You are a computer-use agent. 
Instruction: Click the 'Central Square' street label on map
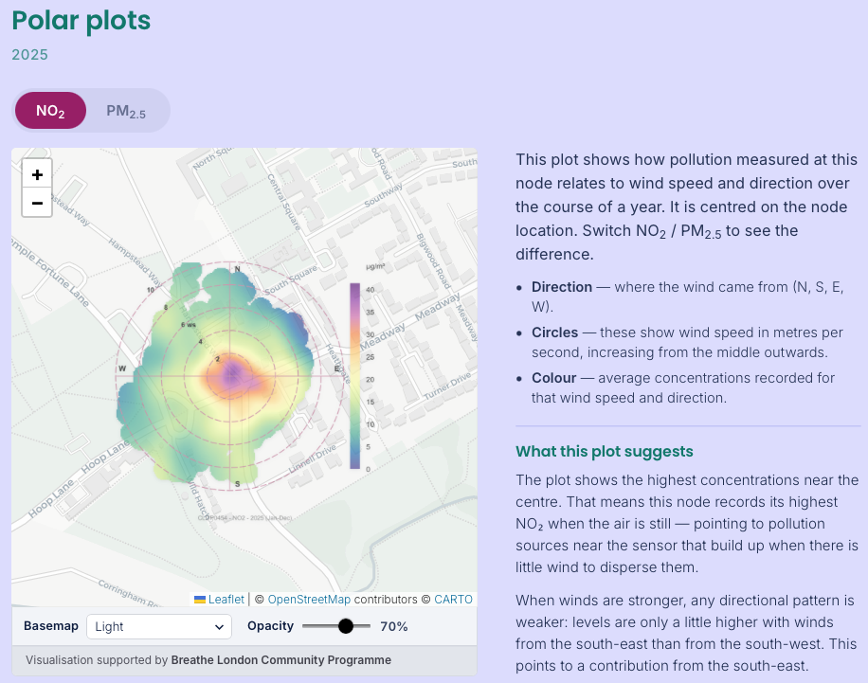[x=284, y=202]
